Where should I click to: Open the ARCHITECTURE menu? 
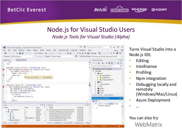(x=64, y=50)
